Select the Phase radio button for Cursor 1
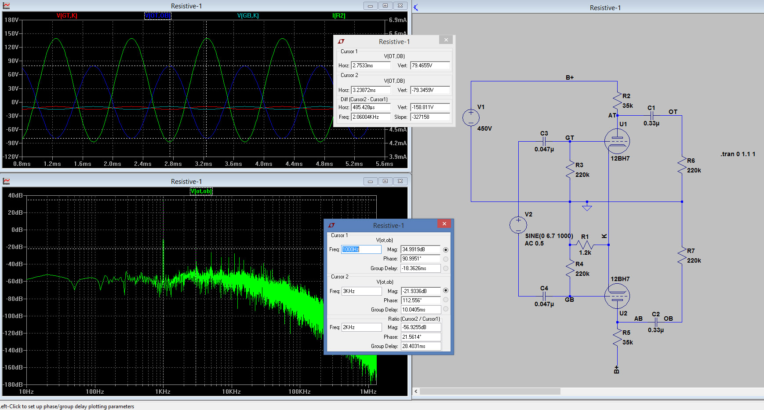This screenshot has width=764, height=410. [x=446, y=259]
